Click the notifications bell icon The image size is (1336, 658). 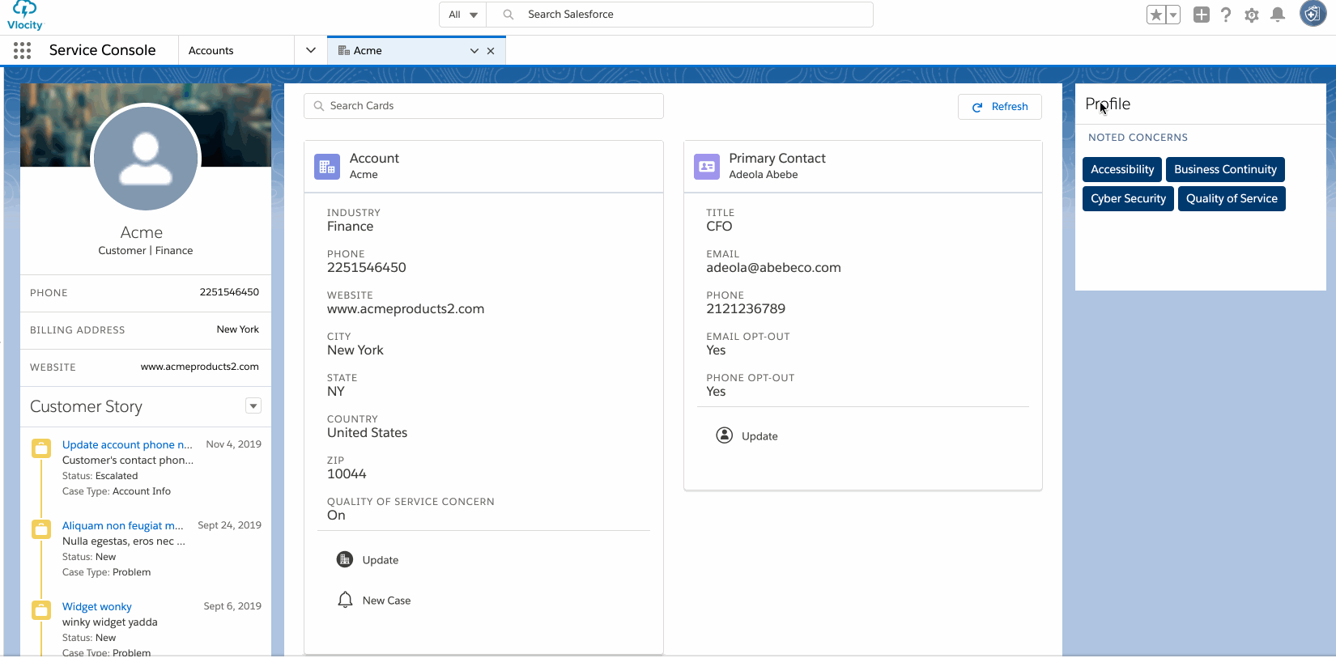1278,15
